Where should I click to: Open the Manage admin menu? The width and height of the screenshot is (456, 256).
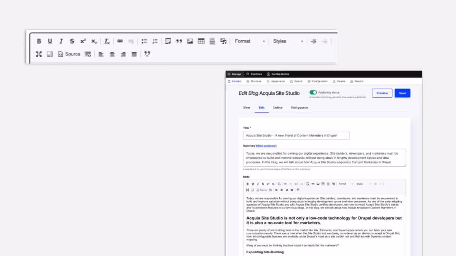234,74
